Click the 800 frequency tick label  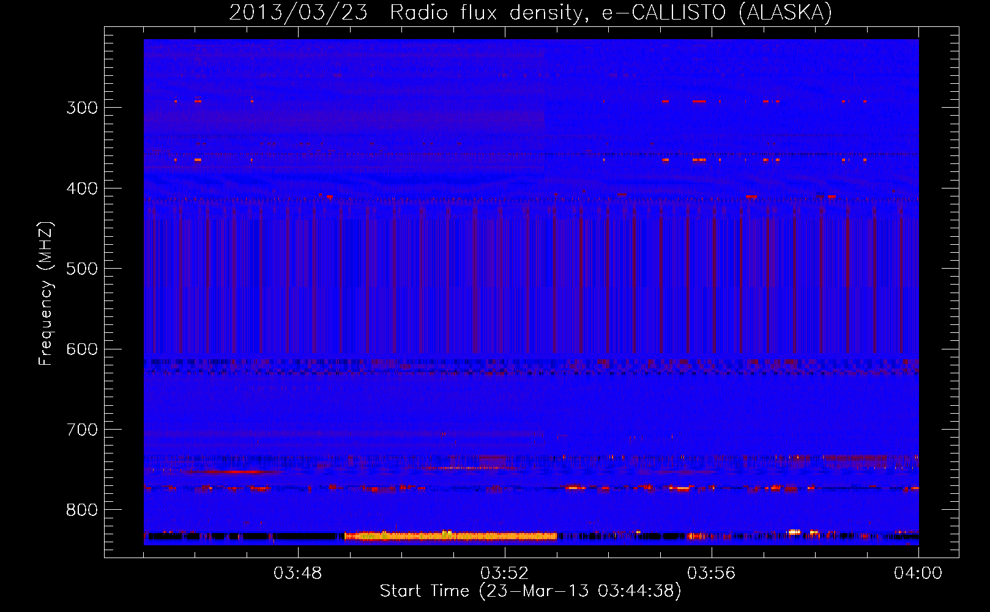point(82,510)
